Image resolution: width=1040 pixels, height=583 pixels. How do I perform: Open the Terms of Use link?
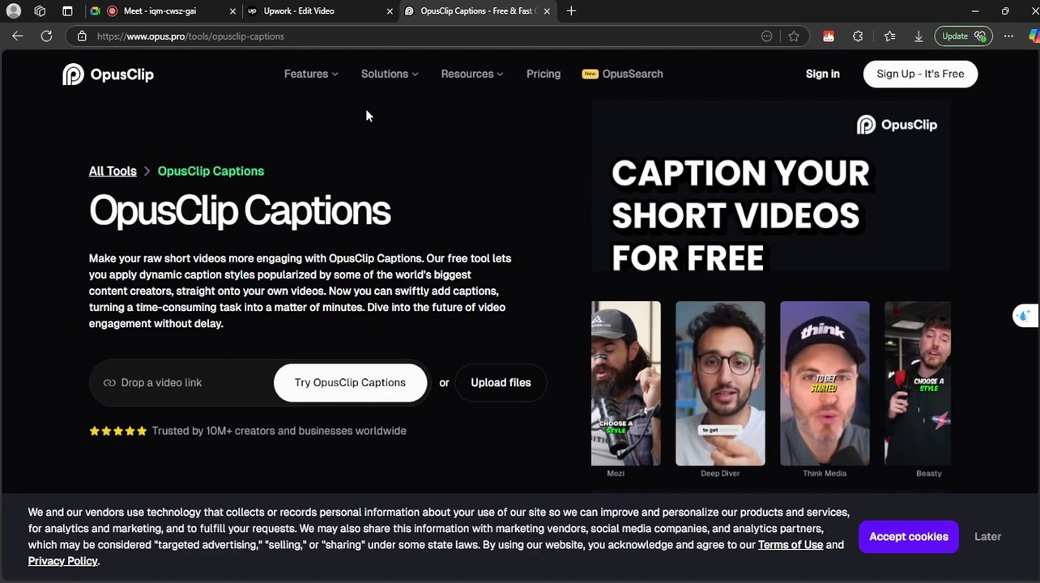(791, 545)
